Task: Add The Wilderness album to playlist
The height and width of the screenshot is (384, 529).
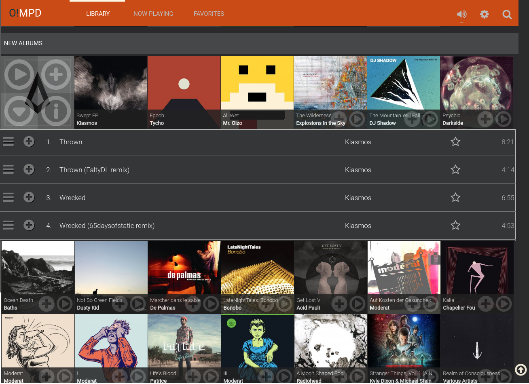Action: coord(339,119)
